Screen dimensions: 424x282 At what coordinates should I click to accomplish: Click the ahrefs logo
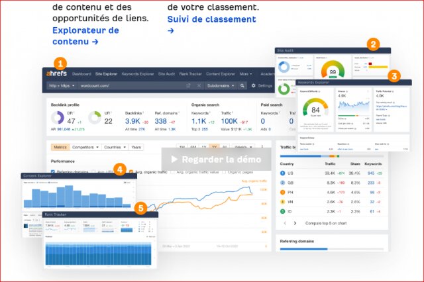click(56, 73)
